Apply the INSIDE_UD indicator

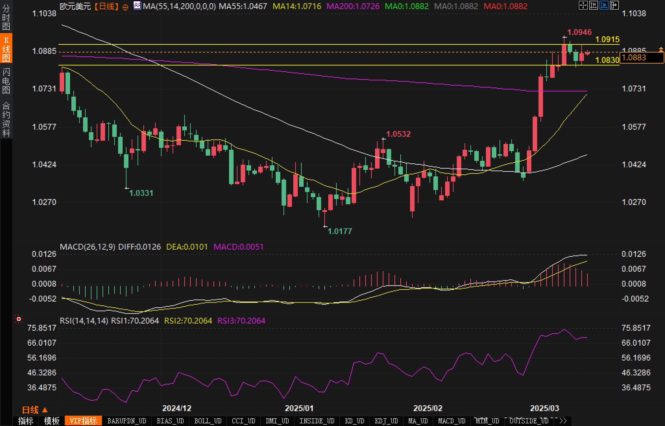[317, 421]
